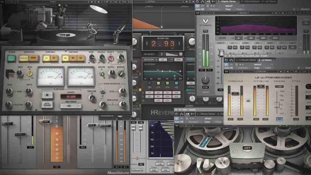Open the Time Format dropdown
311x175 pixels.
coord(71,106)
